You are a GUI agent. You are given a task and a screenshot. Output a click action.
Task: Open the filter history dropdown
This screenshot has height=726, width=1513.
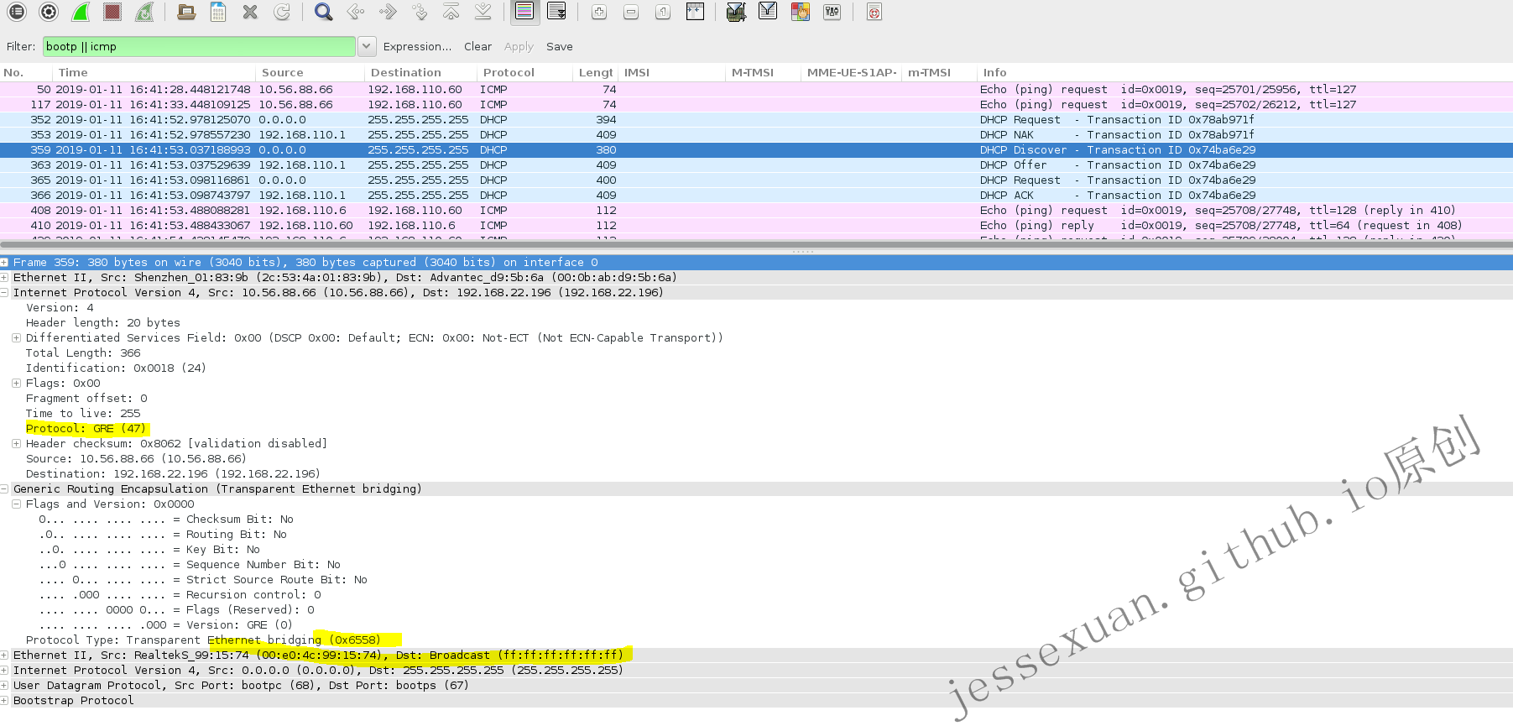368,47
